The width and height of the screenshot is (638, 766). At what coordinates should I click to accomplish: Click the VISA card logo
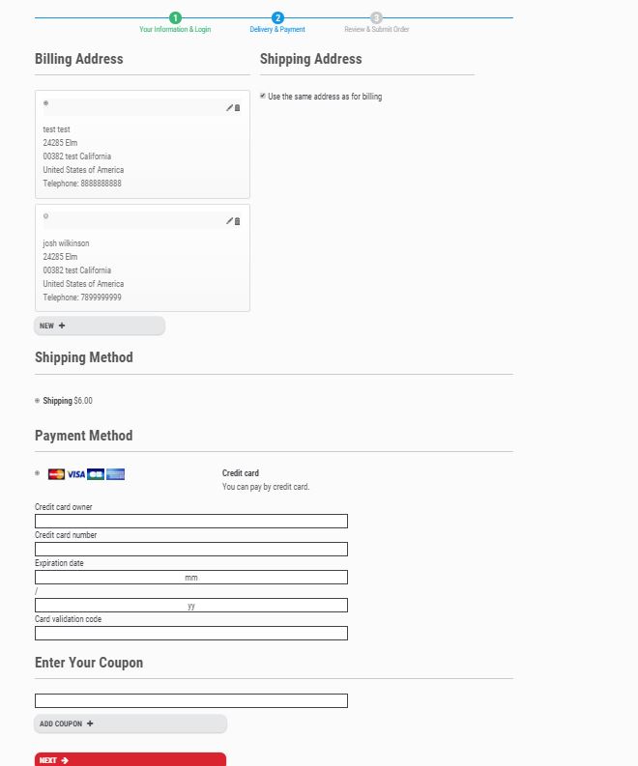[75, 474]
